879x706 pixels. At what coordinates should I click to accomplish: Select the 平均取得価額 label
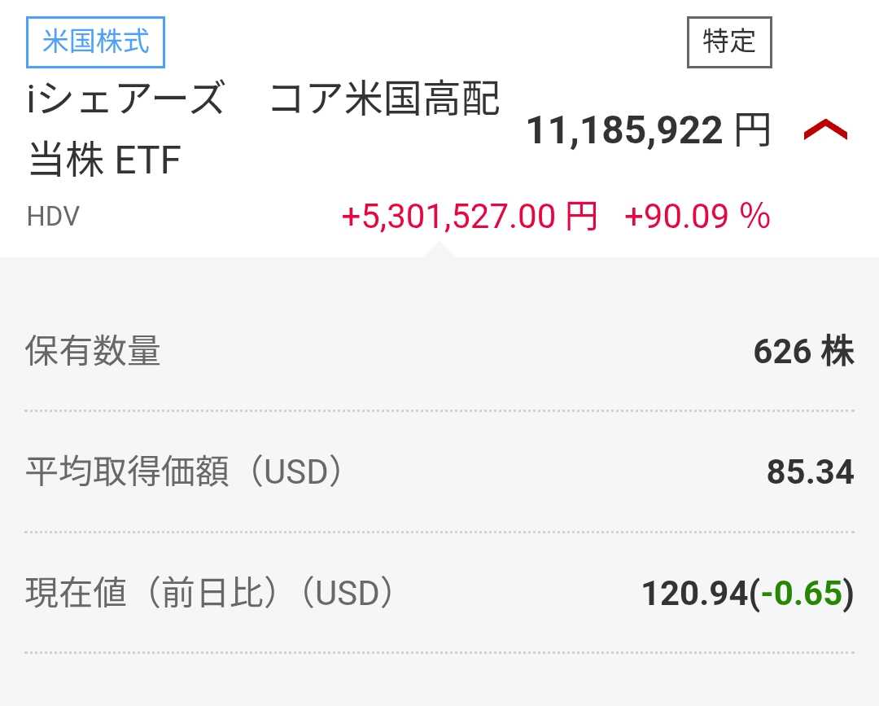coord(128,472)
